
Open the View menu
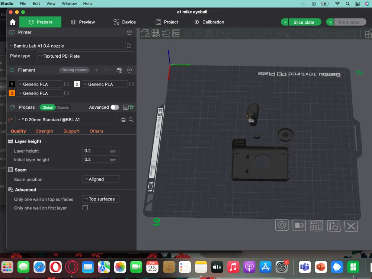coord(51,4)
